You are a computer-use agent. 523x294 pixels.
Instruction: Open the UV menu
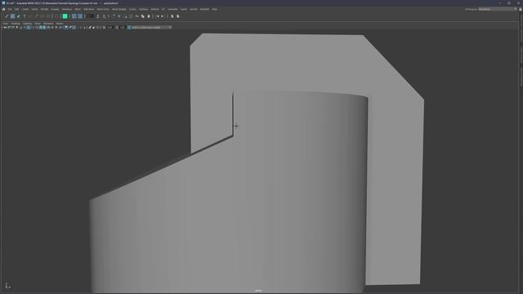[x=163, y=9]
